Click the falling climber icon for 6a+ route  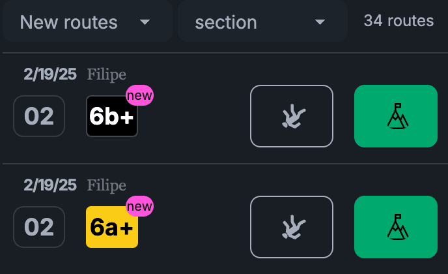[x=292, y=227]
